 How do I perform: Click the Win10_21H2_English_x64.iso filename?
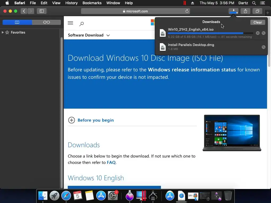pyautogui.click(x=191, y=30)
